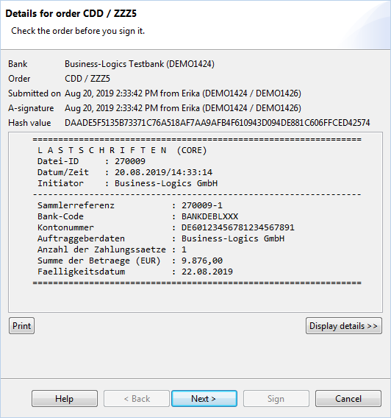Click the Bank-Code BANKDEBLXXX value

(209, 216)
